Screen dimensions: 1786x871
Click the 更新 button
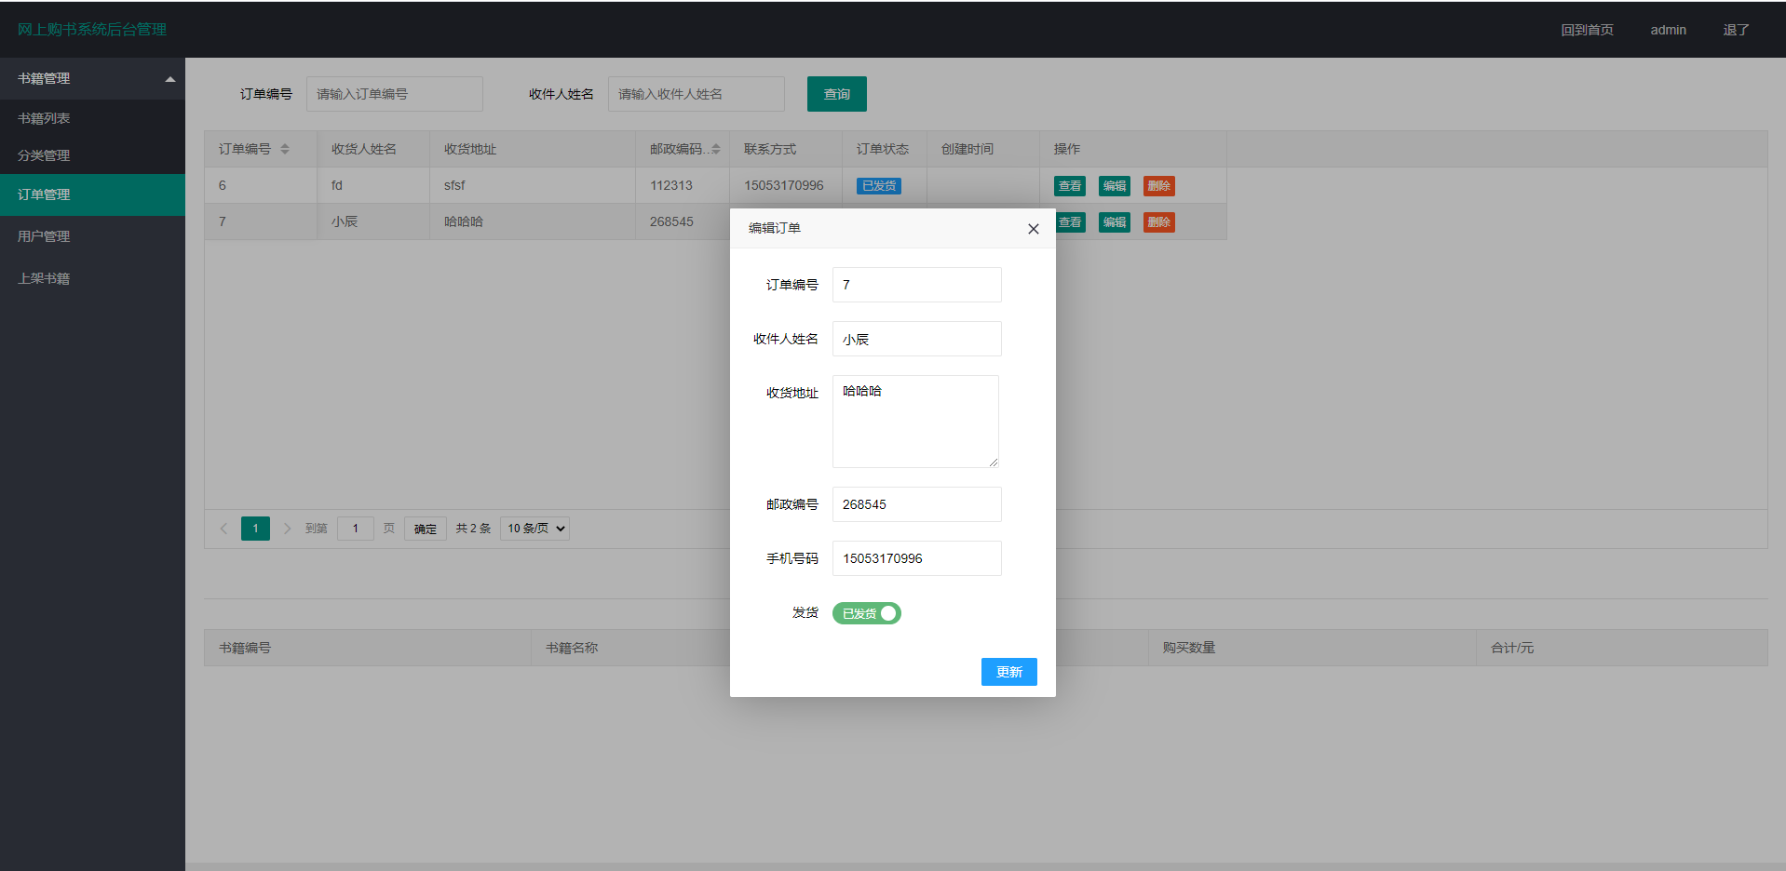pos(1008,672)
